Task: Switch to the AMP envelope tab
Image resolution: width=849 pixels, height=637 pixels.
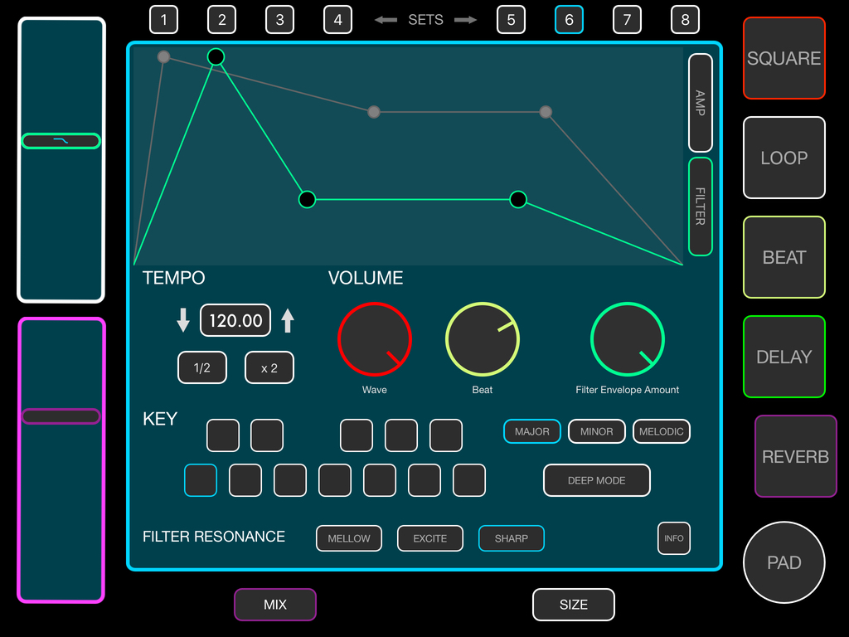Action: (700, 103)
